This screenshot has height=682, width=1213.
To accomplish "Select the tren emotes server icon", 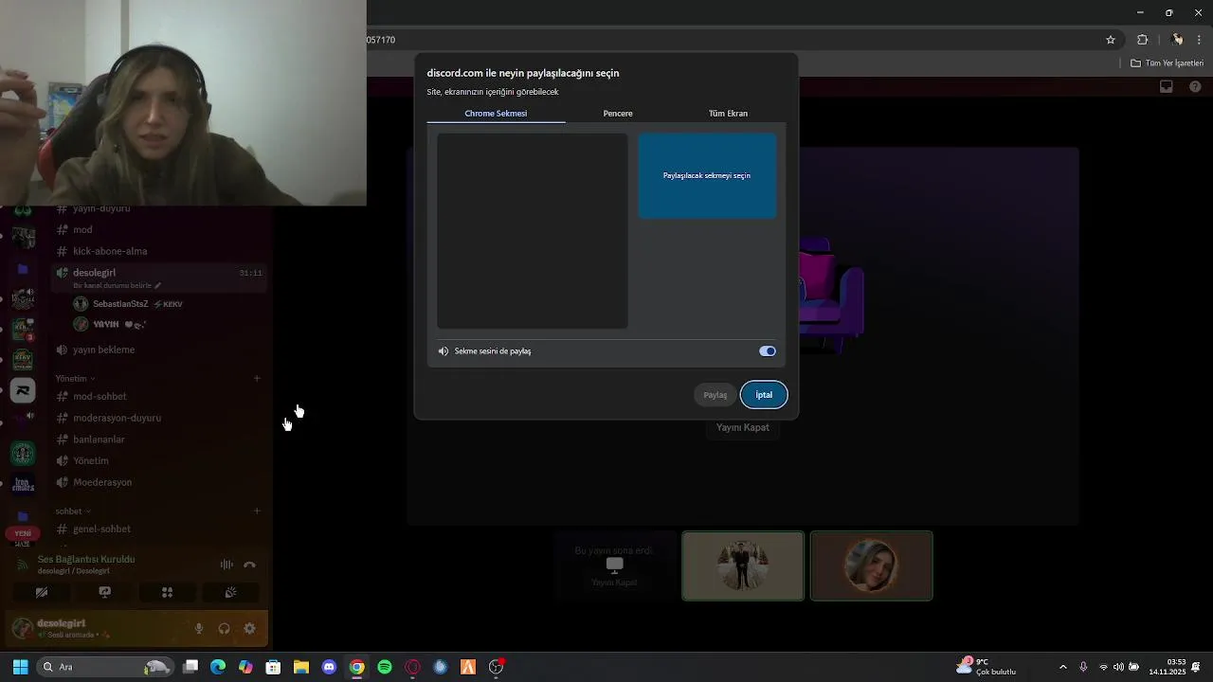I will point(23,485).
